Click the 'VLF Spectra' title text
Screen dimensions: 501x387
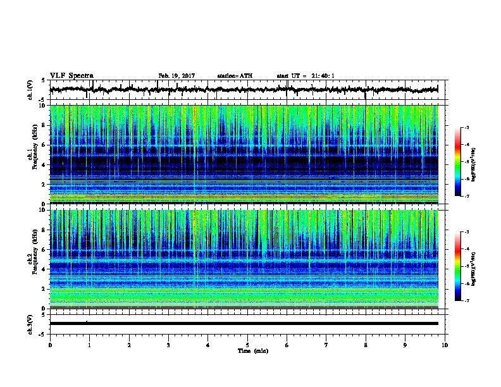click(x=71, y=76)
